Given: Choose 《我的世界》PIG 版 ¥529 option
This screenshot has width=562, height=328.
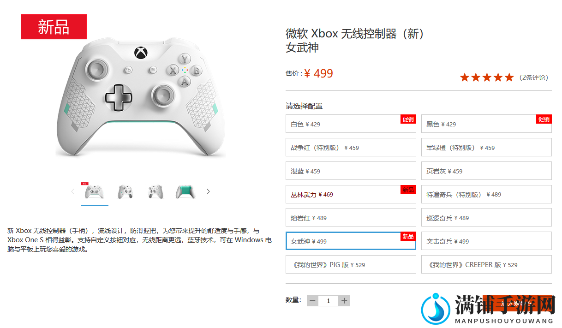Looking at the screenshot, I should coord(351,264).
